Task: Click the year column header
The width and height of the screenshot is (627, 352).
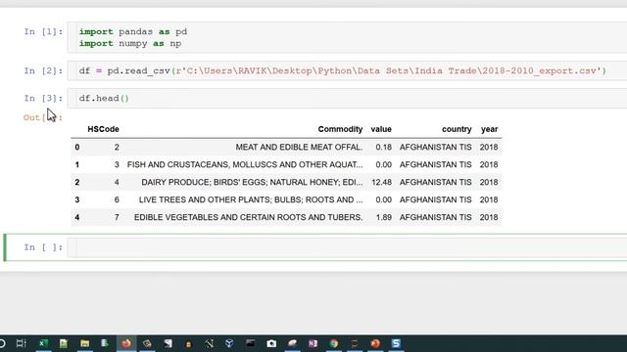Action: (490, 129)
